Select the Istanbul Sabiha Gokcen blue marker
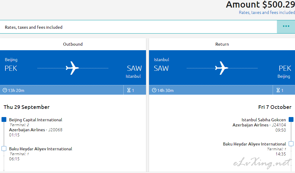295x173 pixels. pos(291,119)
